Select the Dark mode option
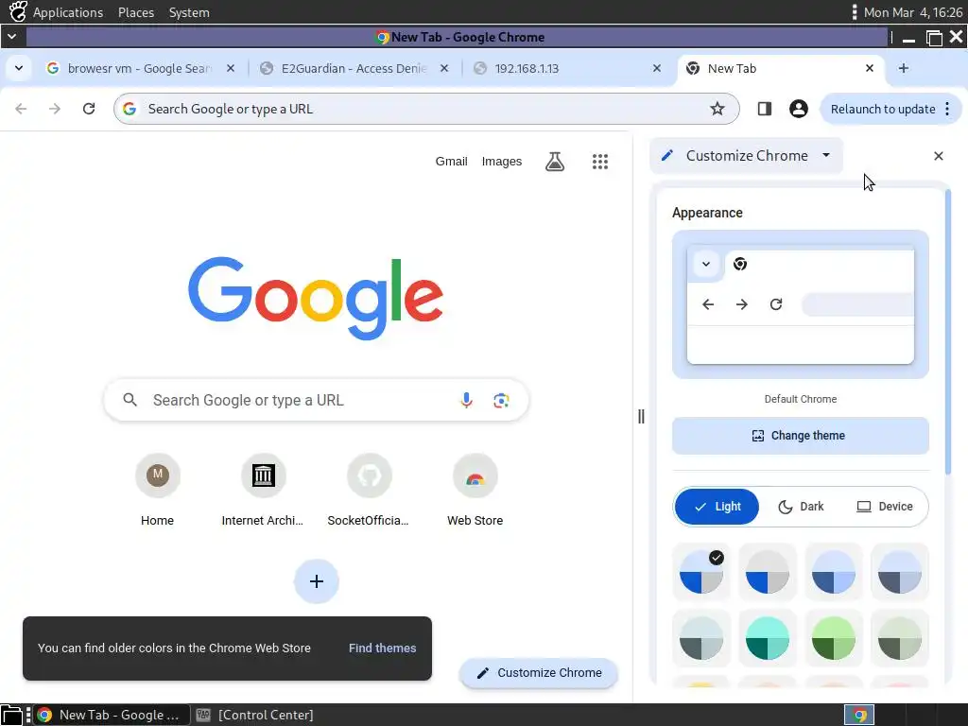 tap(801, 507)
